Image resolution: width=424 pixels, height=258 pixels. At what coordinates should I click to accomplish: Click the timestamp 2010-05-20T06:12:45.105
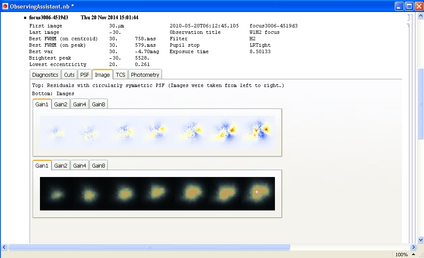click(x=204, y=26)
